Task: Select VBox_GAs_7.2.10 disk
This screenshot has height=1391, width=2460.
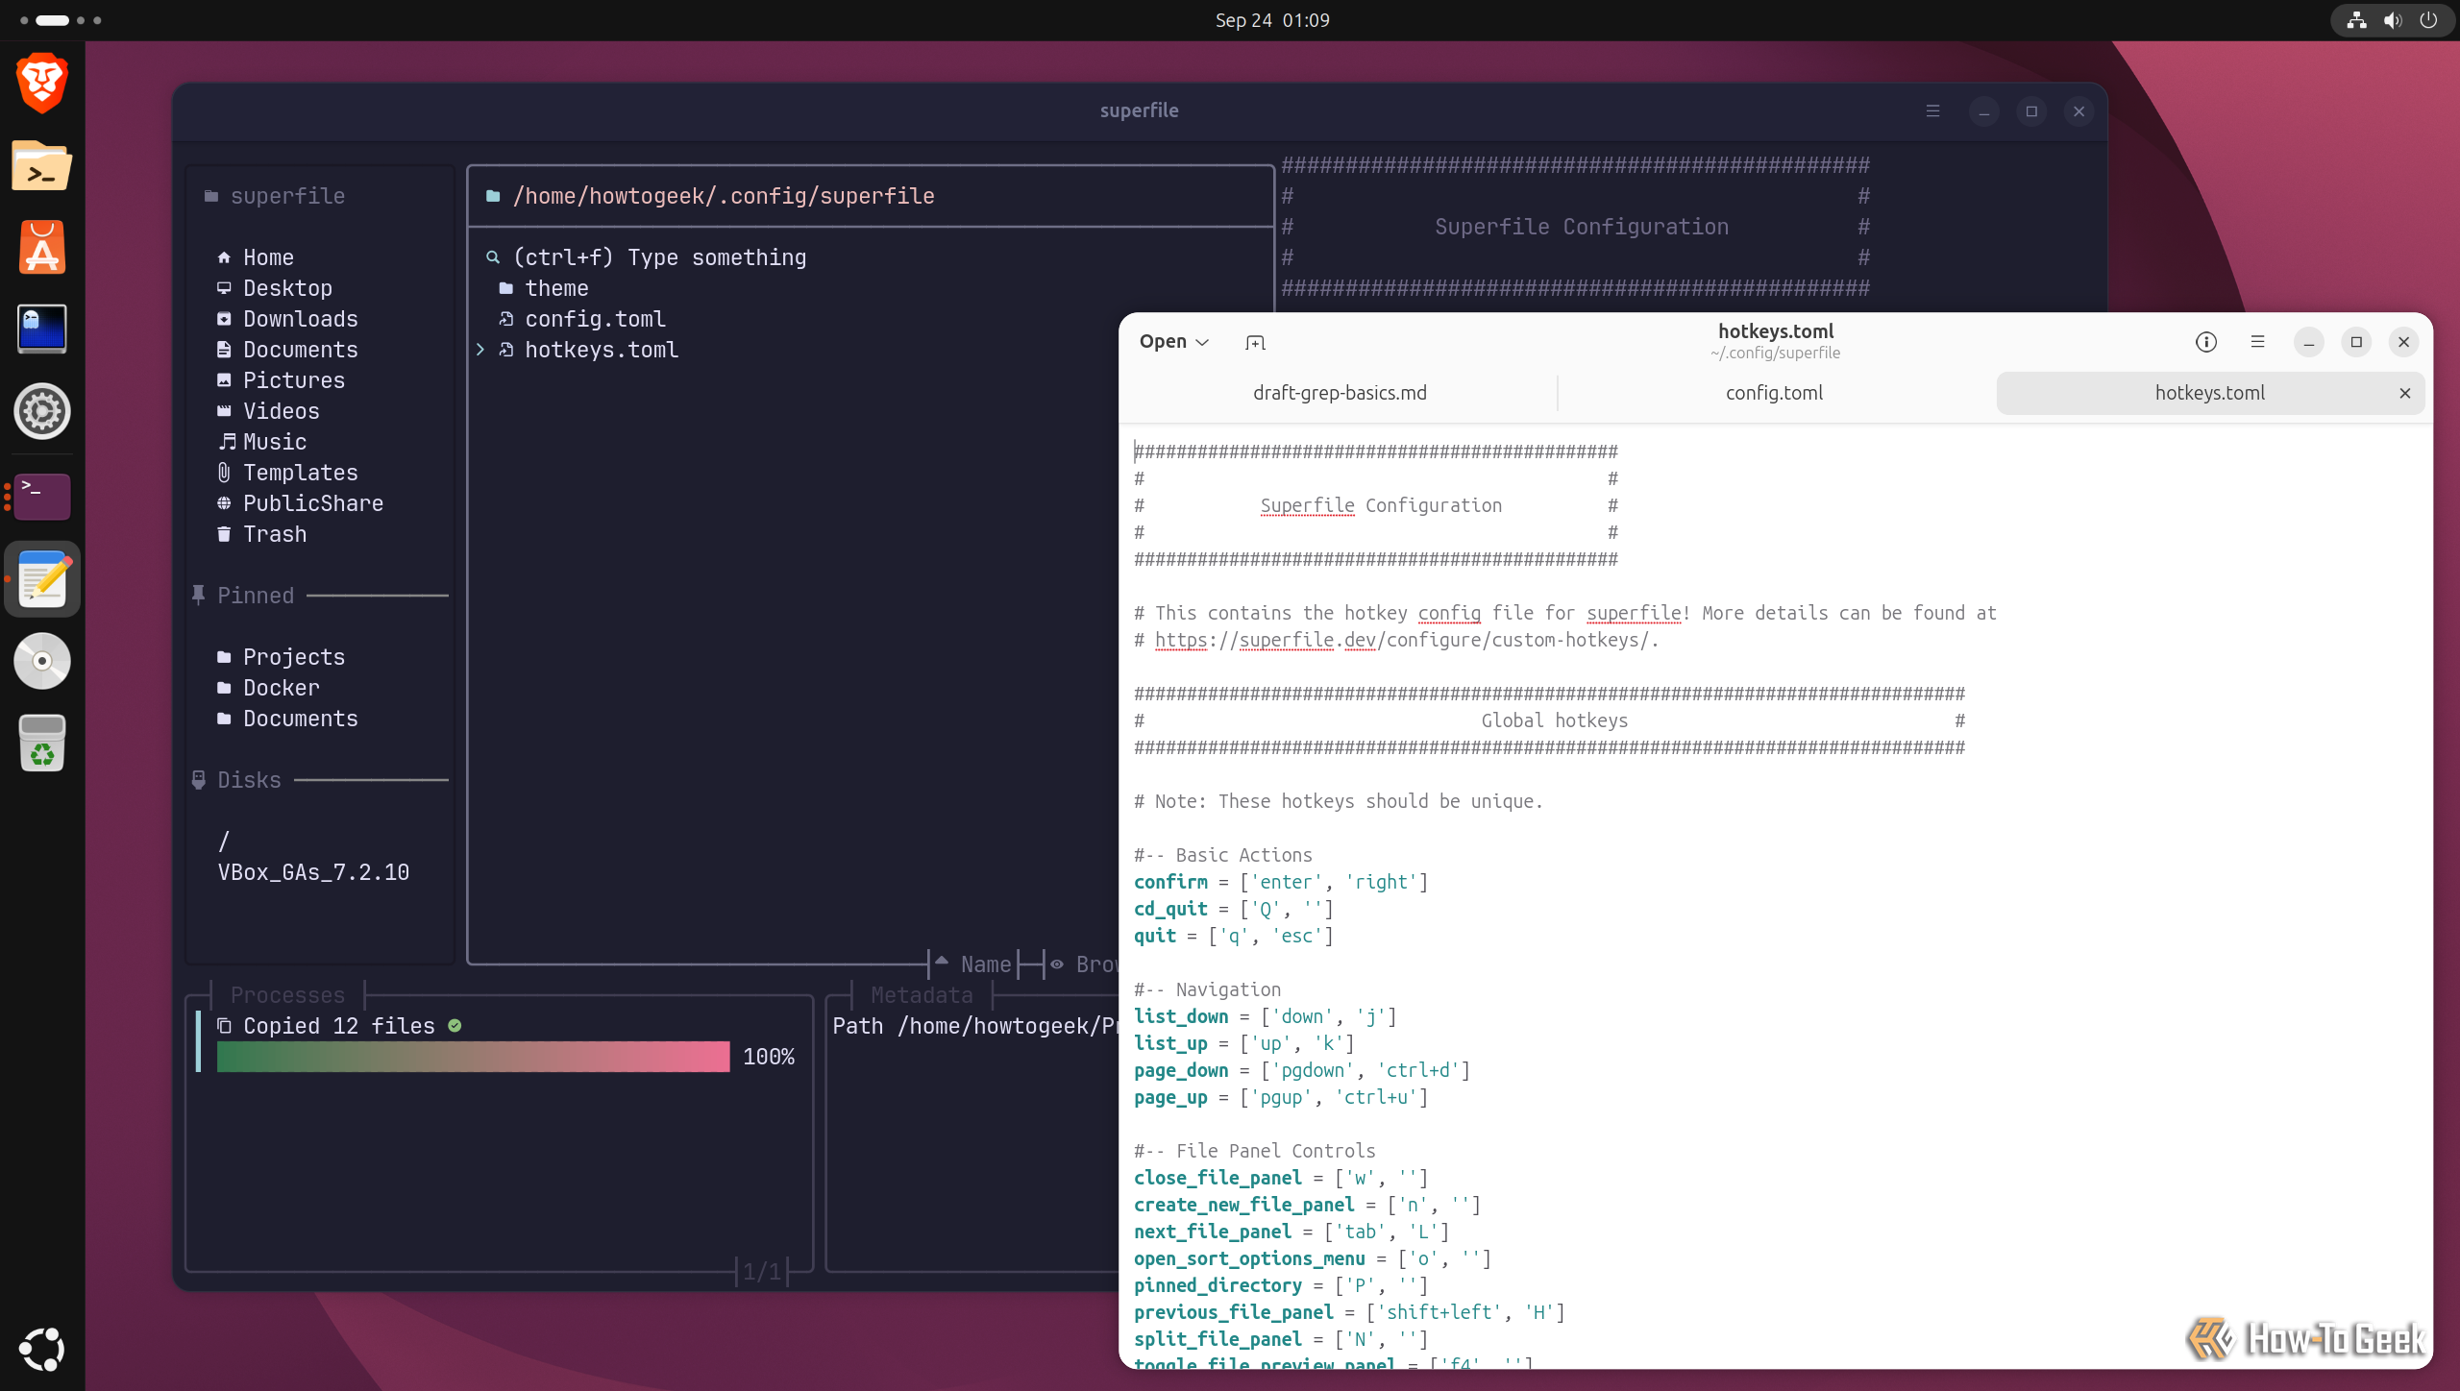Action: pyautogui.click(x=313, y=872)
